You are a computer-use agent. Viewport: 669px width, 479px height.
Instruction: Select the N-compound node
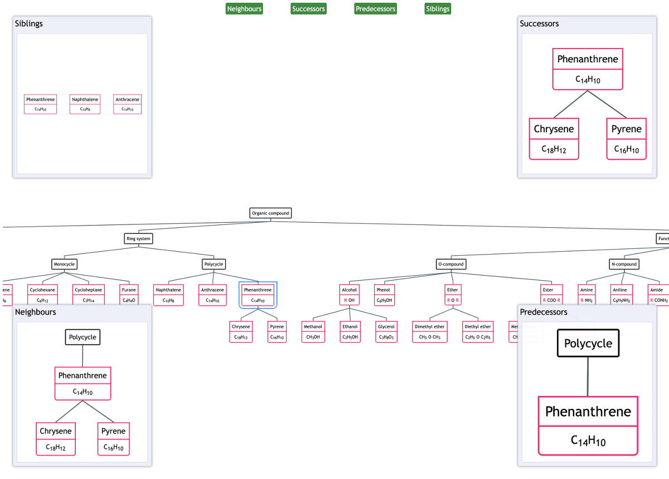(624, 264)
